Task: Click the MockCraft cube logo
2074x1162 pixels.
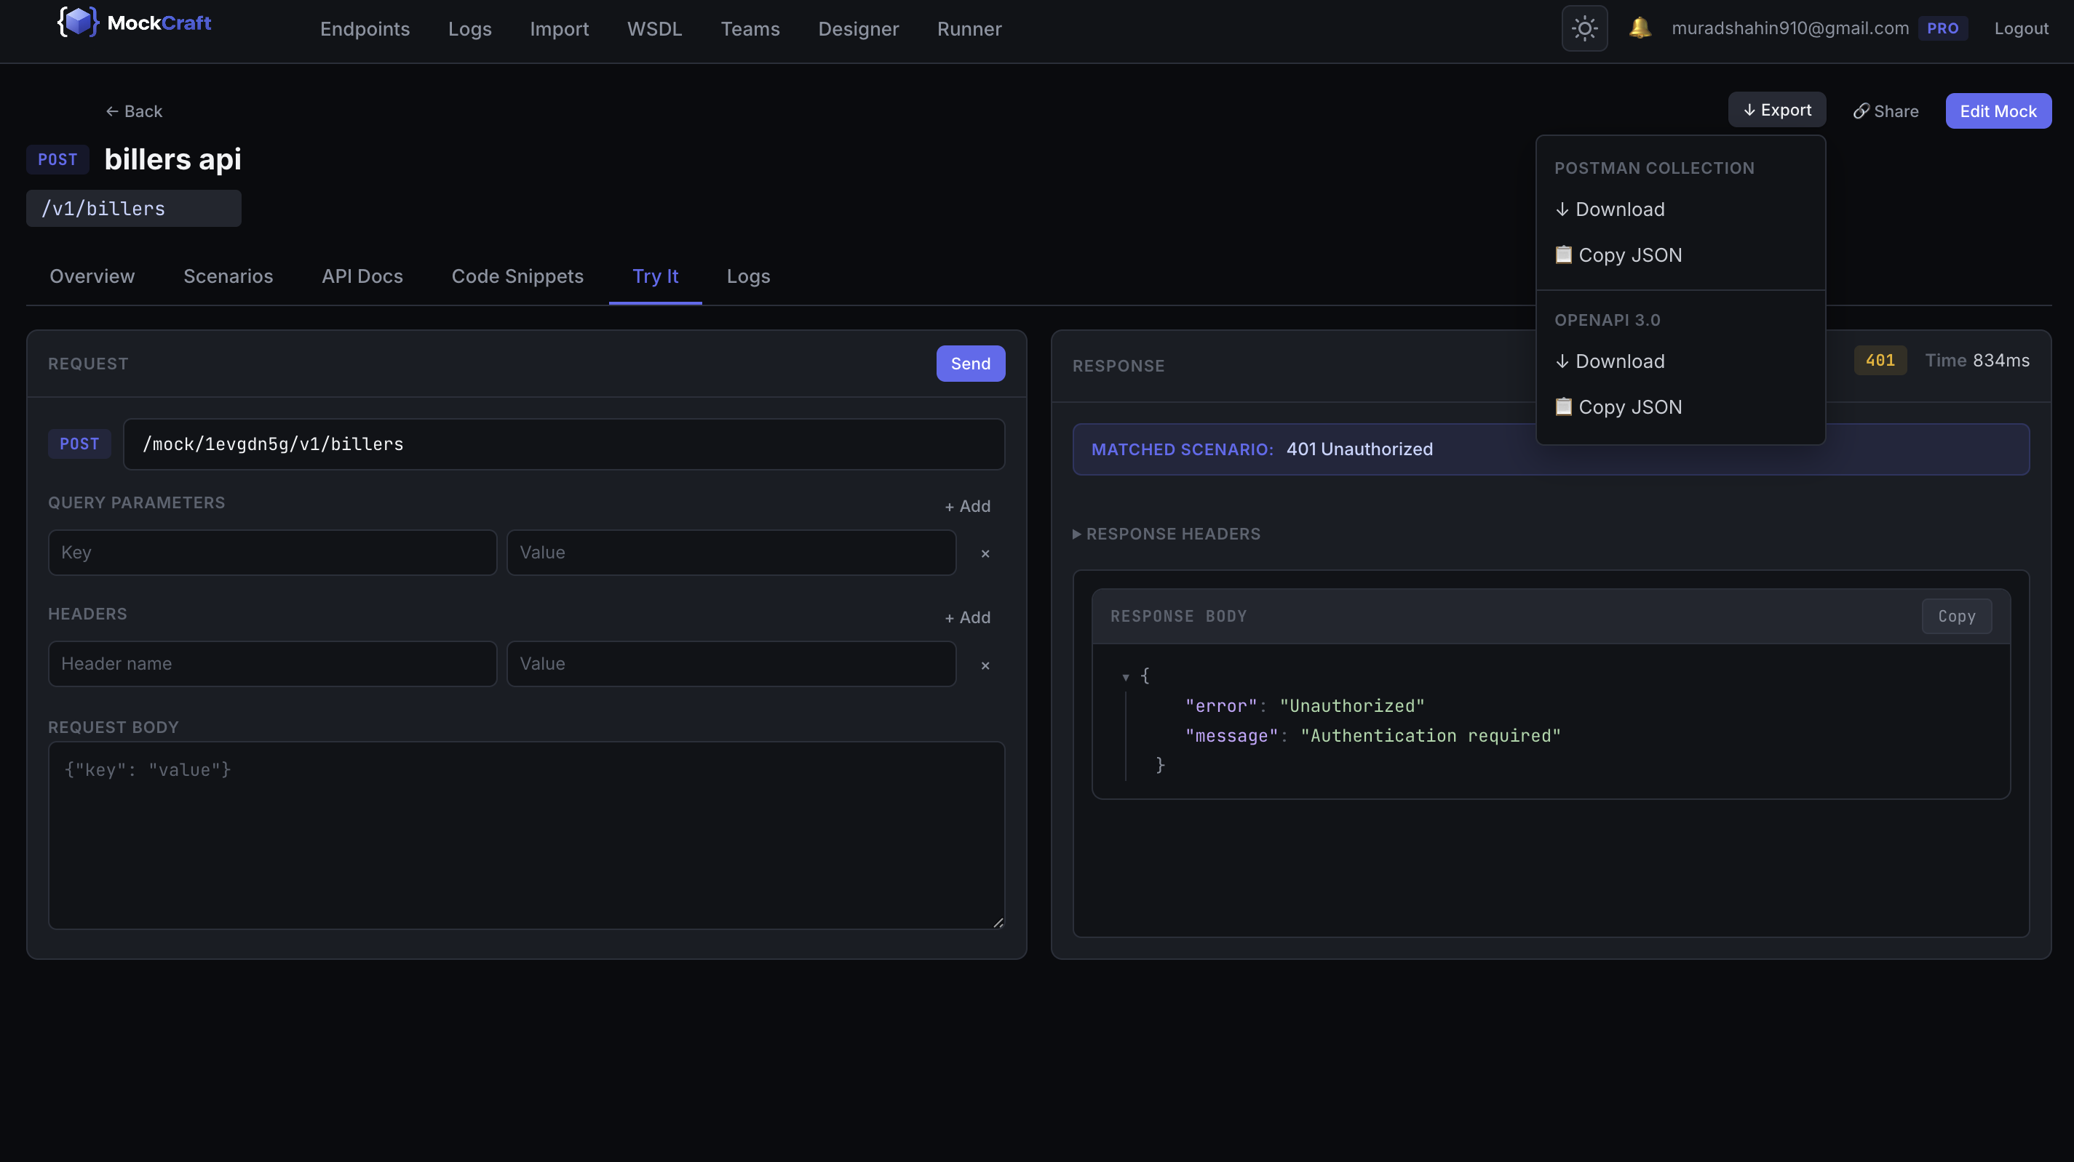Action: (78, 22)
